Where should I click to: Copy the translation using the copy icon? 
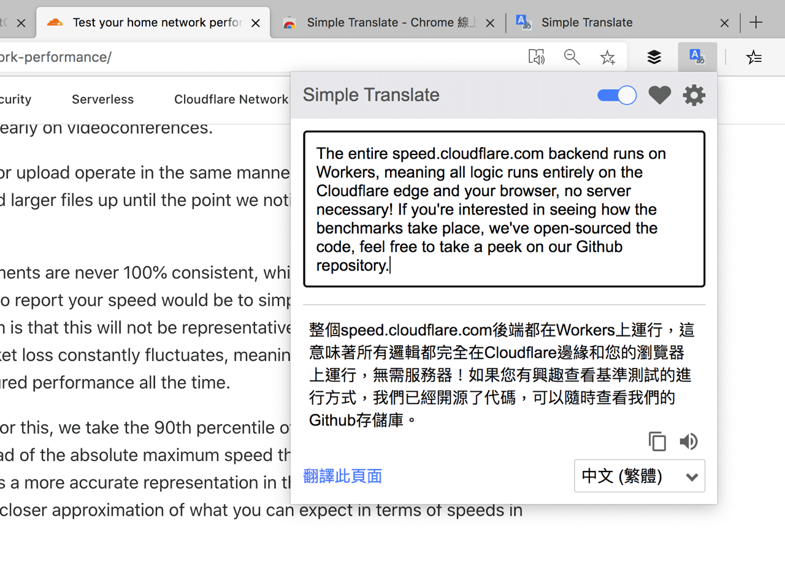(x=657, y=441)
